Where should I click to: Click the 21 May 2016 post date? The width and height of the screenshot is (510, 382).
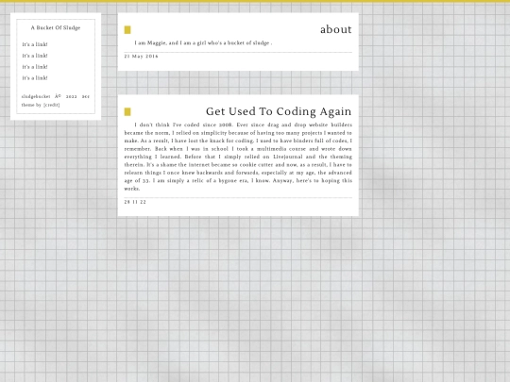pos(141,57)
